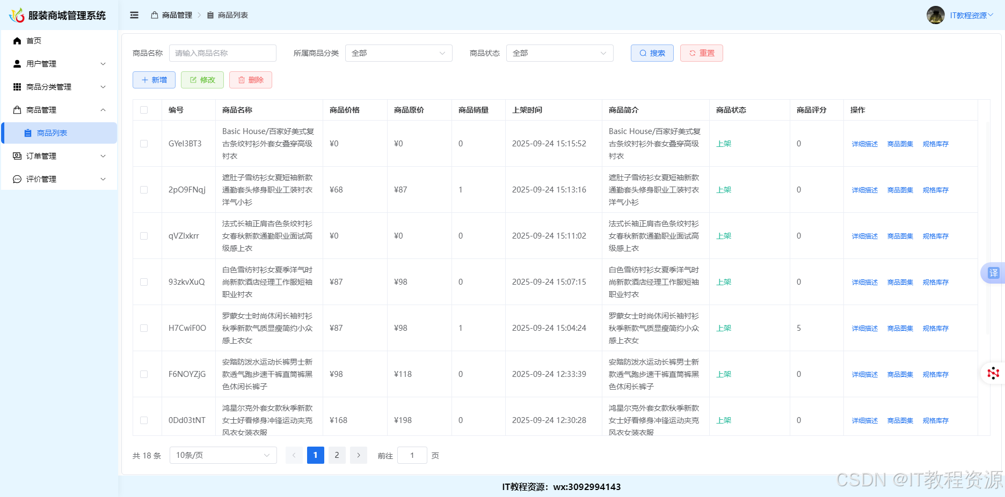Open the IT教程资源 user dropdown
This screenshot has width=1005, height=497.
click(971, 16)
